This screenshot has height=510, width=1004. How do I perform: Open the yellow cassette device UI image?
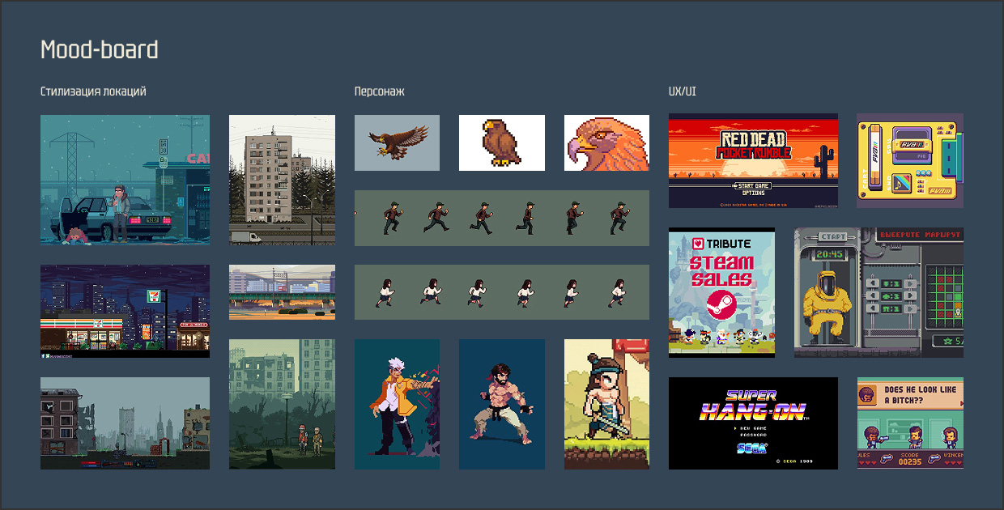click(x=910, y=160)
